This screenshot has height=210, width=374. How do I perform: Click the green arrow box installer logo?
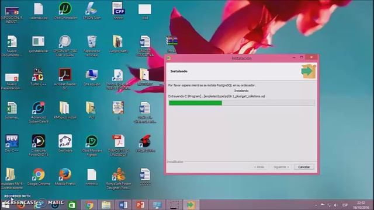click(x=309, y=71)
